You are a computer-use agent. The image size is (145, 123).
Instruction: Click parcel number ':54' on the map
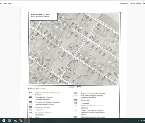tap(97, 36)
